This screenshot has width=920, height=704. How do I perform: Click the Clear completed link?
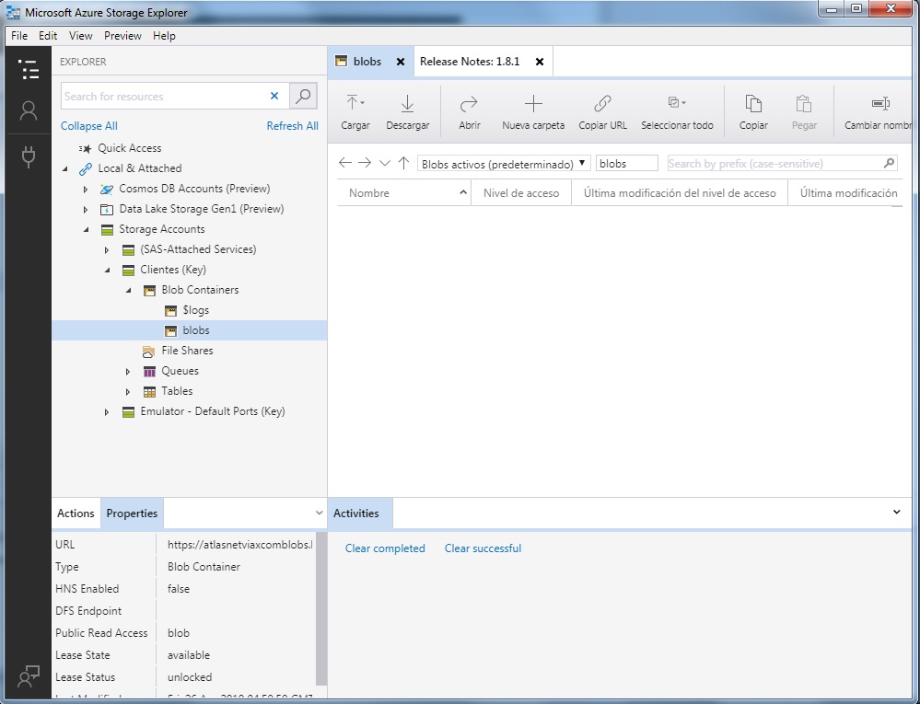[x=385, y=548]
